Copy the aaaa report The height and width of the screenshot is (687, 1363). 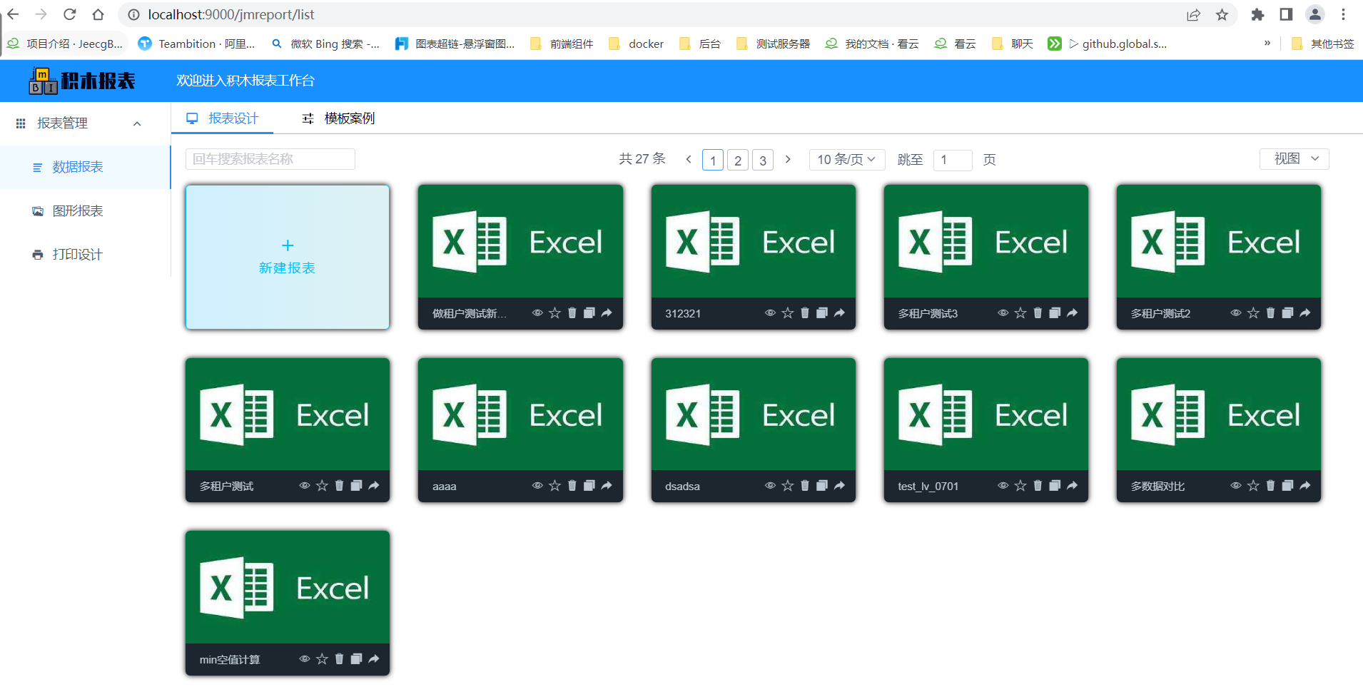pos(589,486)
